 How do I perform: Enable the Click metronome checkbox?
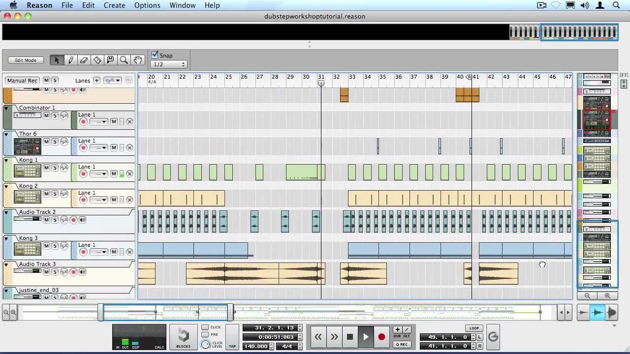click(205, 327)
